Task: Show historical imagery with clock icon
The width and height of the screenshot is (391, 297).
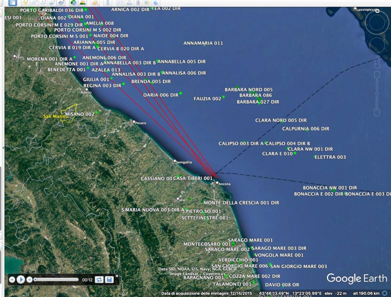Action: point(73,3)
